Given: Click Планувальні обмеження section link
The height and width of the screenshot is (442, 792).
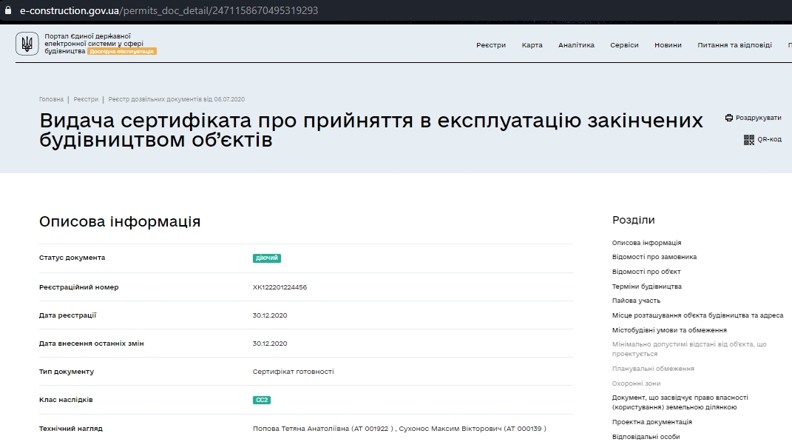Looking at the screenshot, I should 653,369.
